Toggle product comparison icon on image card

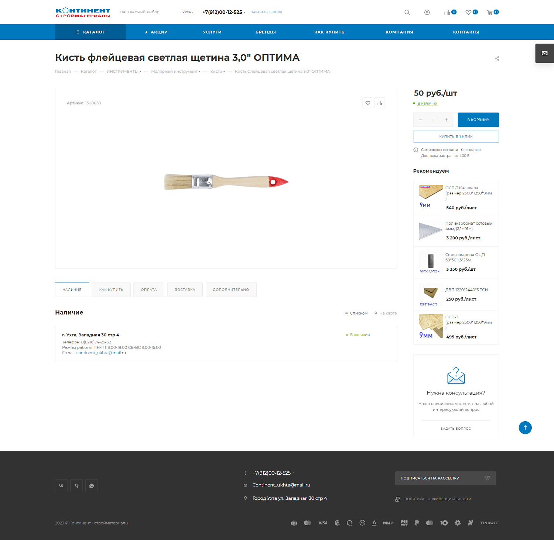tap(380, 103)
